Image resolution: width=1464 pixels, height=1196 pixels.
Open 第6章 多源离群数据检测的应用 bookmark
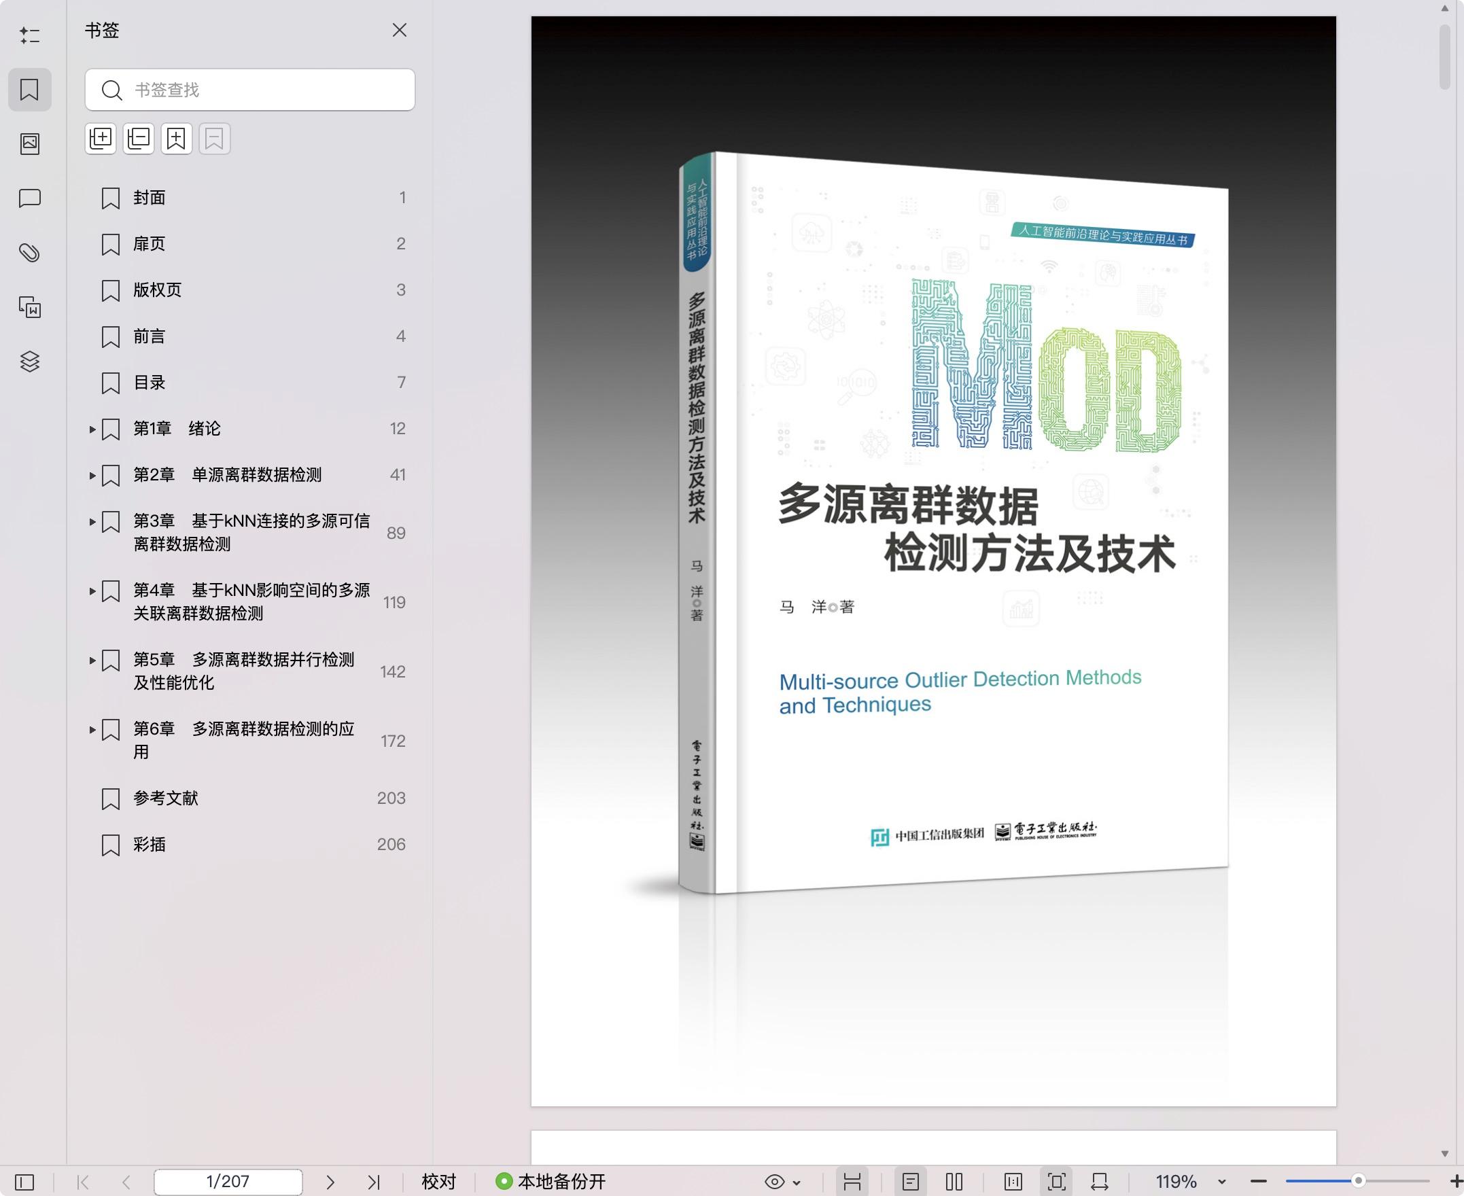click(244, 740)
